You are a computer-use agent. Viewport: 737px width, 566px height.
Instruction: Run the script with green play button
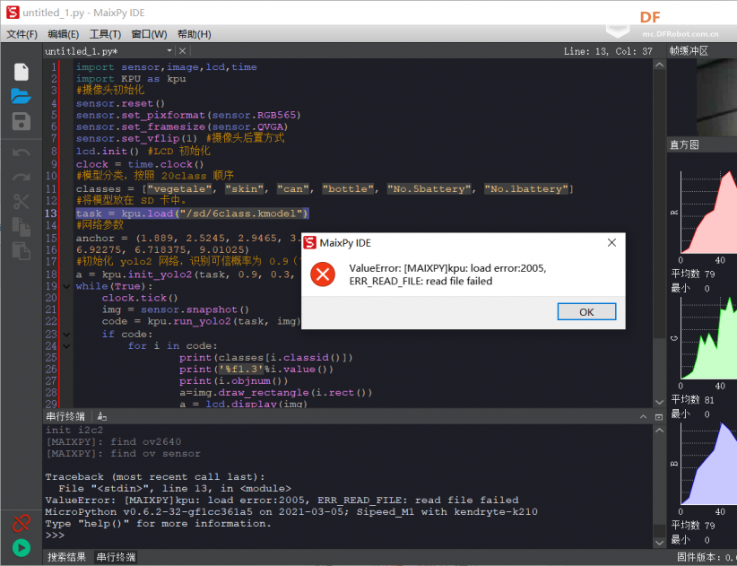tap(22, 548)
